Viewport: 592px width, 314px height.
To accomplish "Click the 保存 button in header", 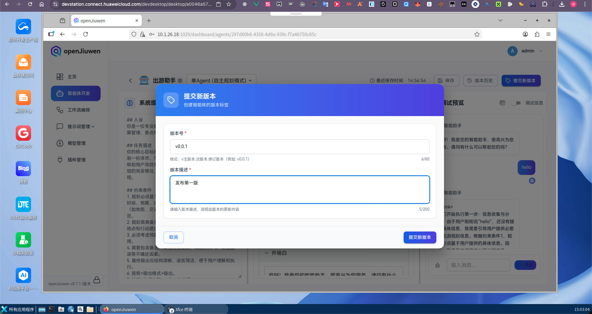I will point(446,81).
